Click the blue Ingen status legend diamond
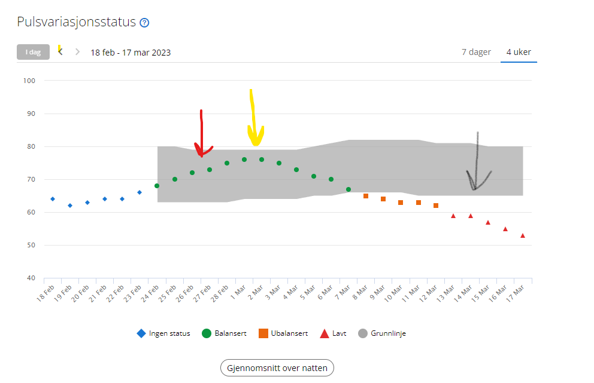The width and height of the screenshot is (594, 383). click(x=141, y=333)
